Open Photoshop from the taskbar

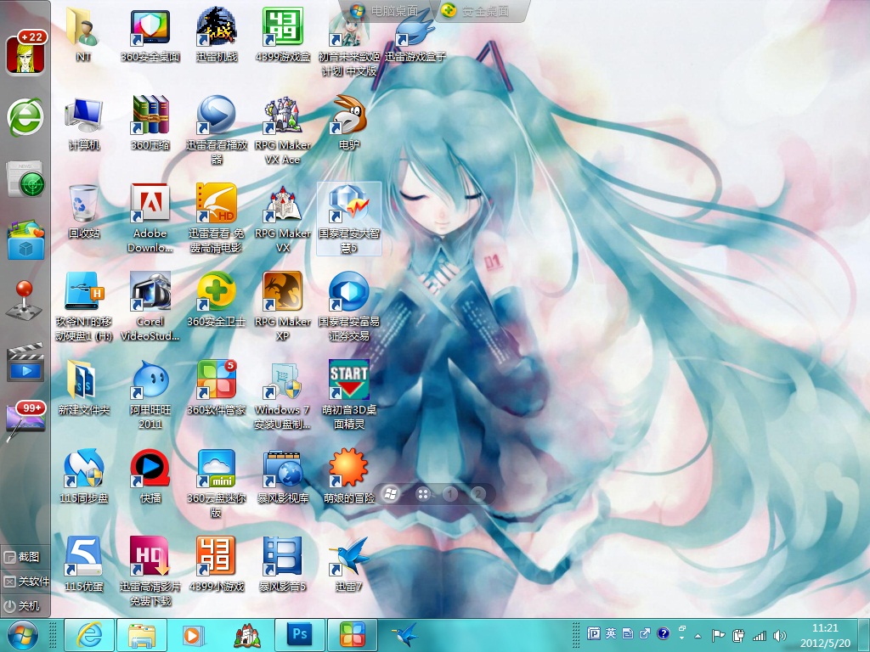click(300, 635)
